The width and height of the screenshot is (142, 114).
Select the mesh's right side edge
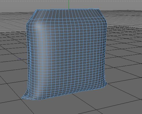click(x=105, y=52)
